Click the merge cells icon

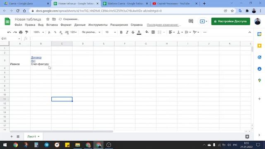(x=159, y=32)
